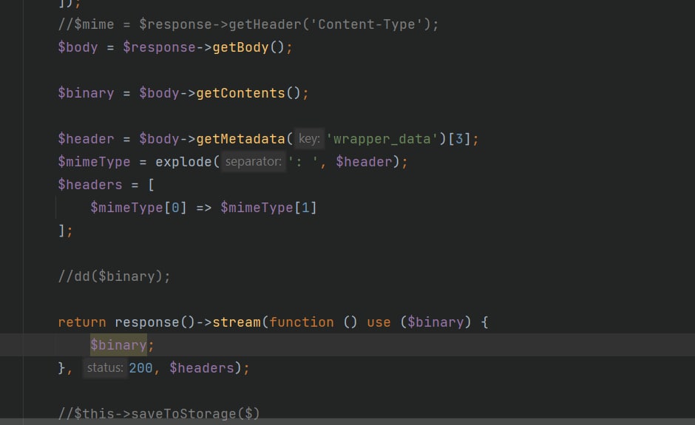Click the //$this->saveToStorage comment

159,413
